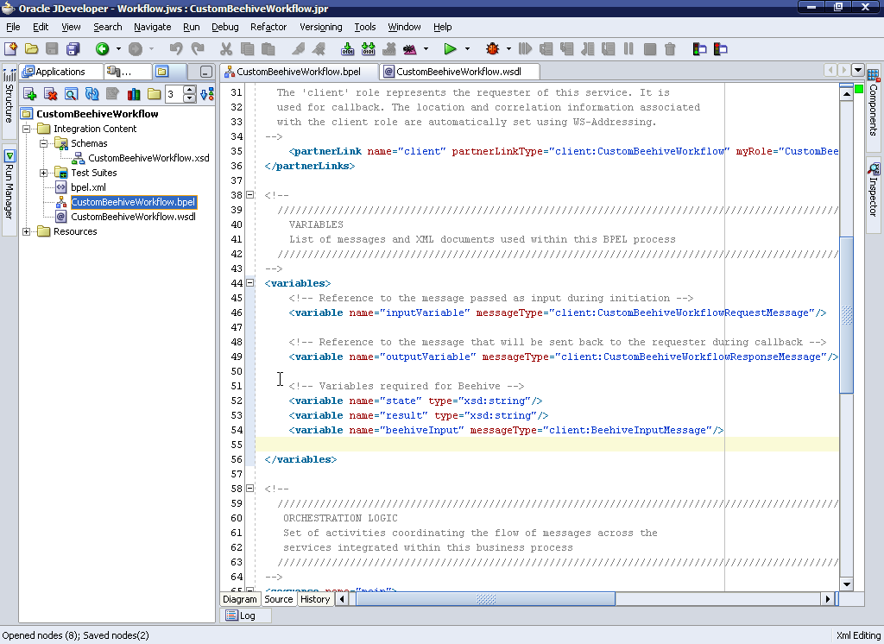Toggle fold marker beside line 38 comment
The height and width of the screenshot is (644, 884).
249,195
